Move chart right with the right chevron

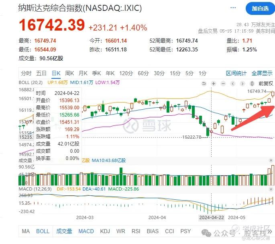pyautogui.click(x=242, y=84)
